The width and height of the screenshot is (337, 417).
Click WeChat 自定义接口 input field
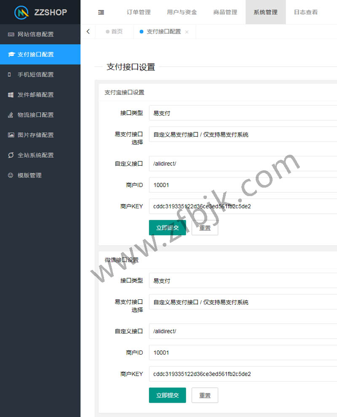pyautogui.click(x=243, y=331)
